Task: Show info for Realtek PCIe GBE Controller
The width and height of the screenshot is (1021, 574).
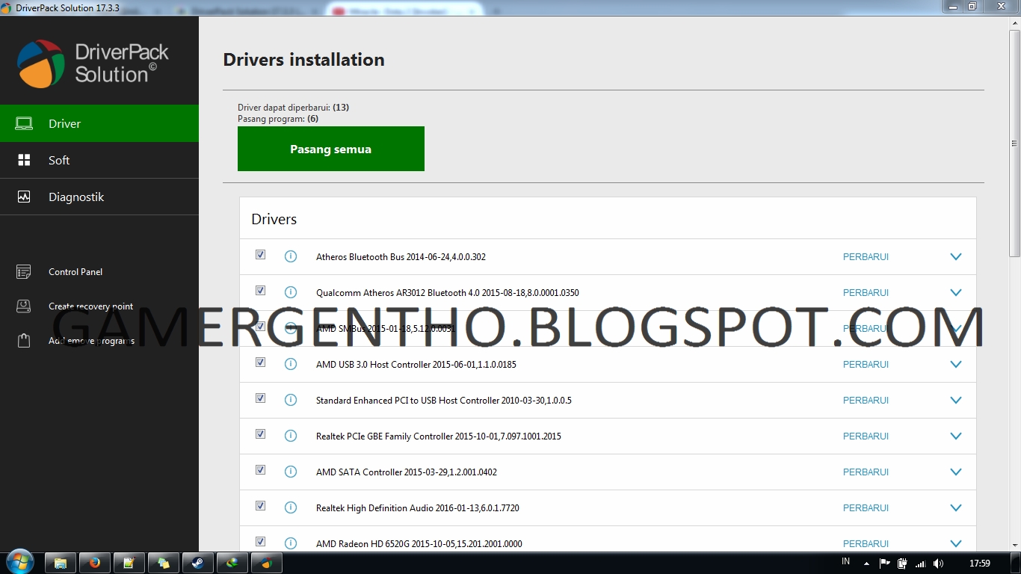Action: click(x=291, y=436)
